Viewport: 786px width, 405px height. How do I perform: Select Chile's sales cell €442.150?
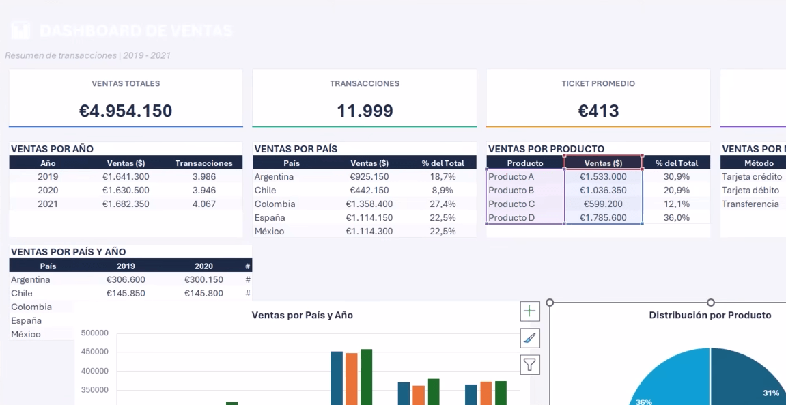click(369, 190)
